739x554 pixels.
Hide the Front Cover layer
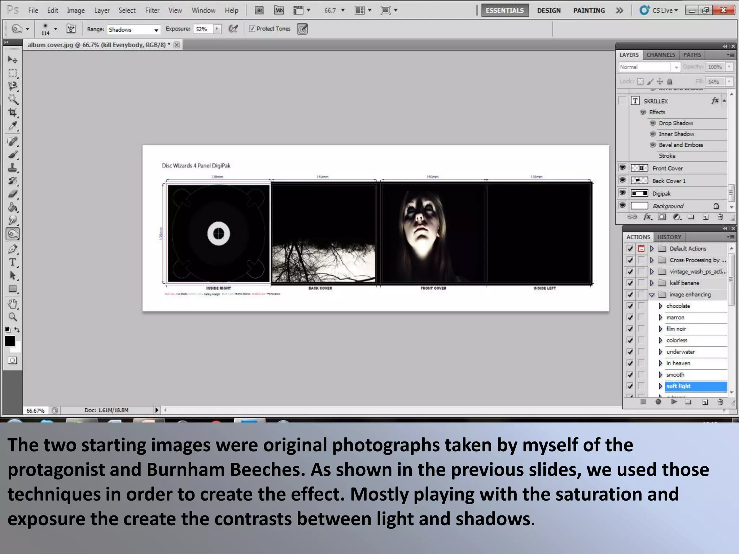(x=622, y=168)
